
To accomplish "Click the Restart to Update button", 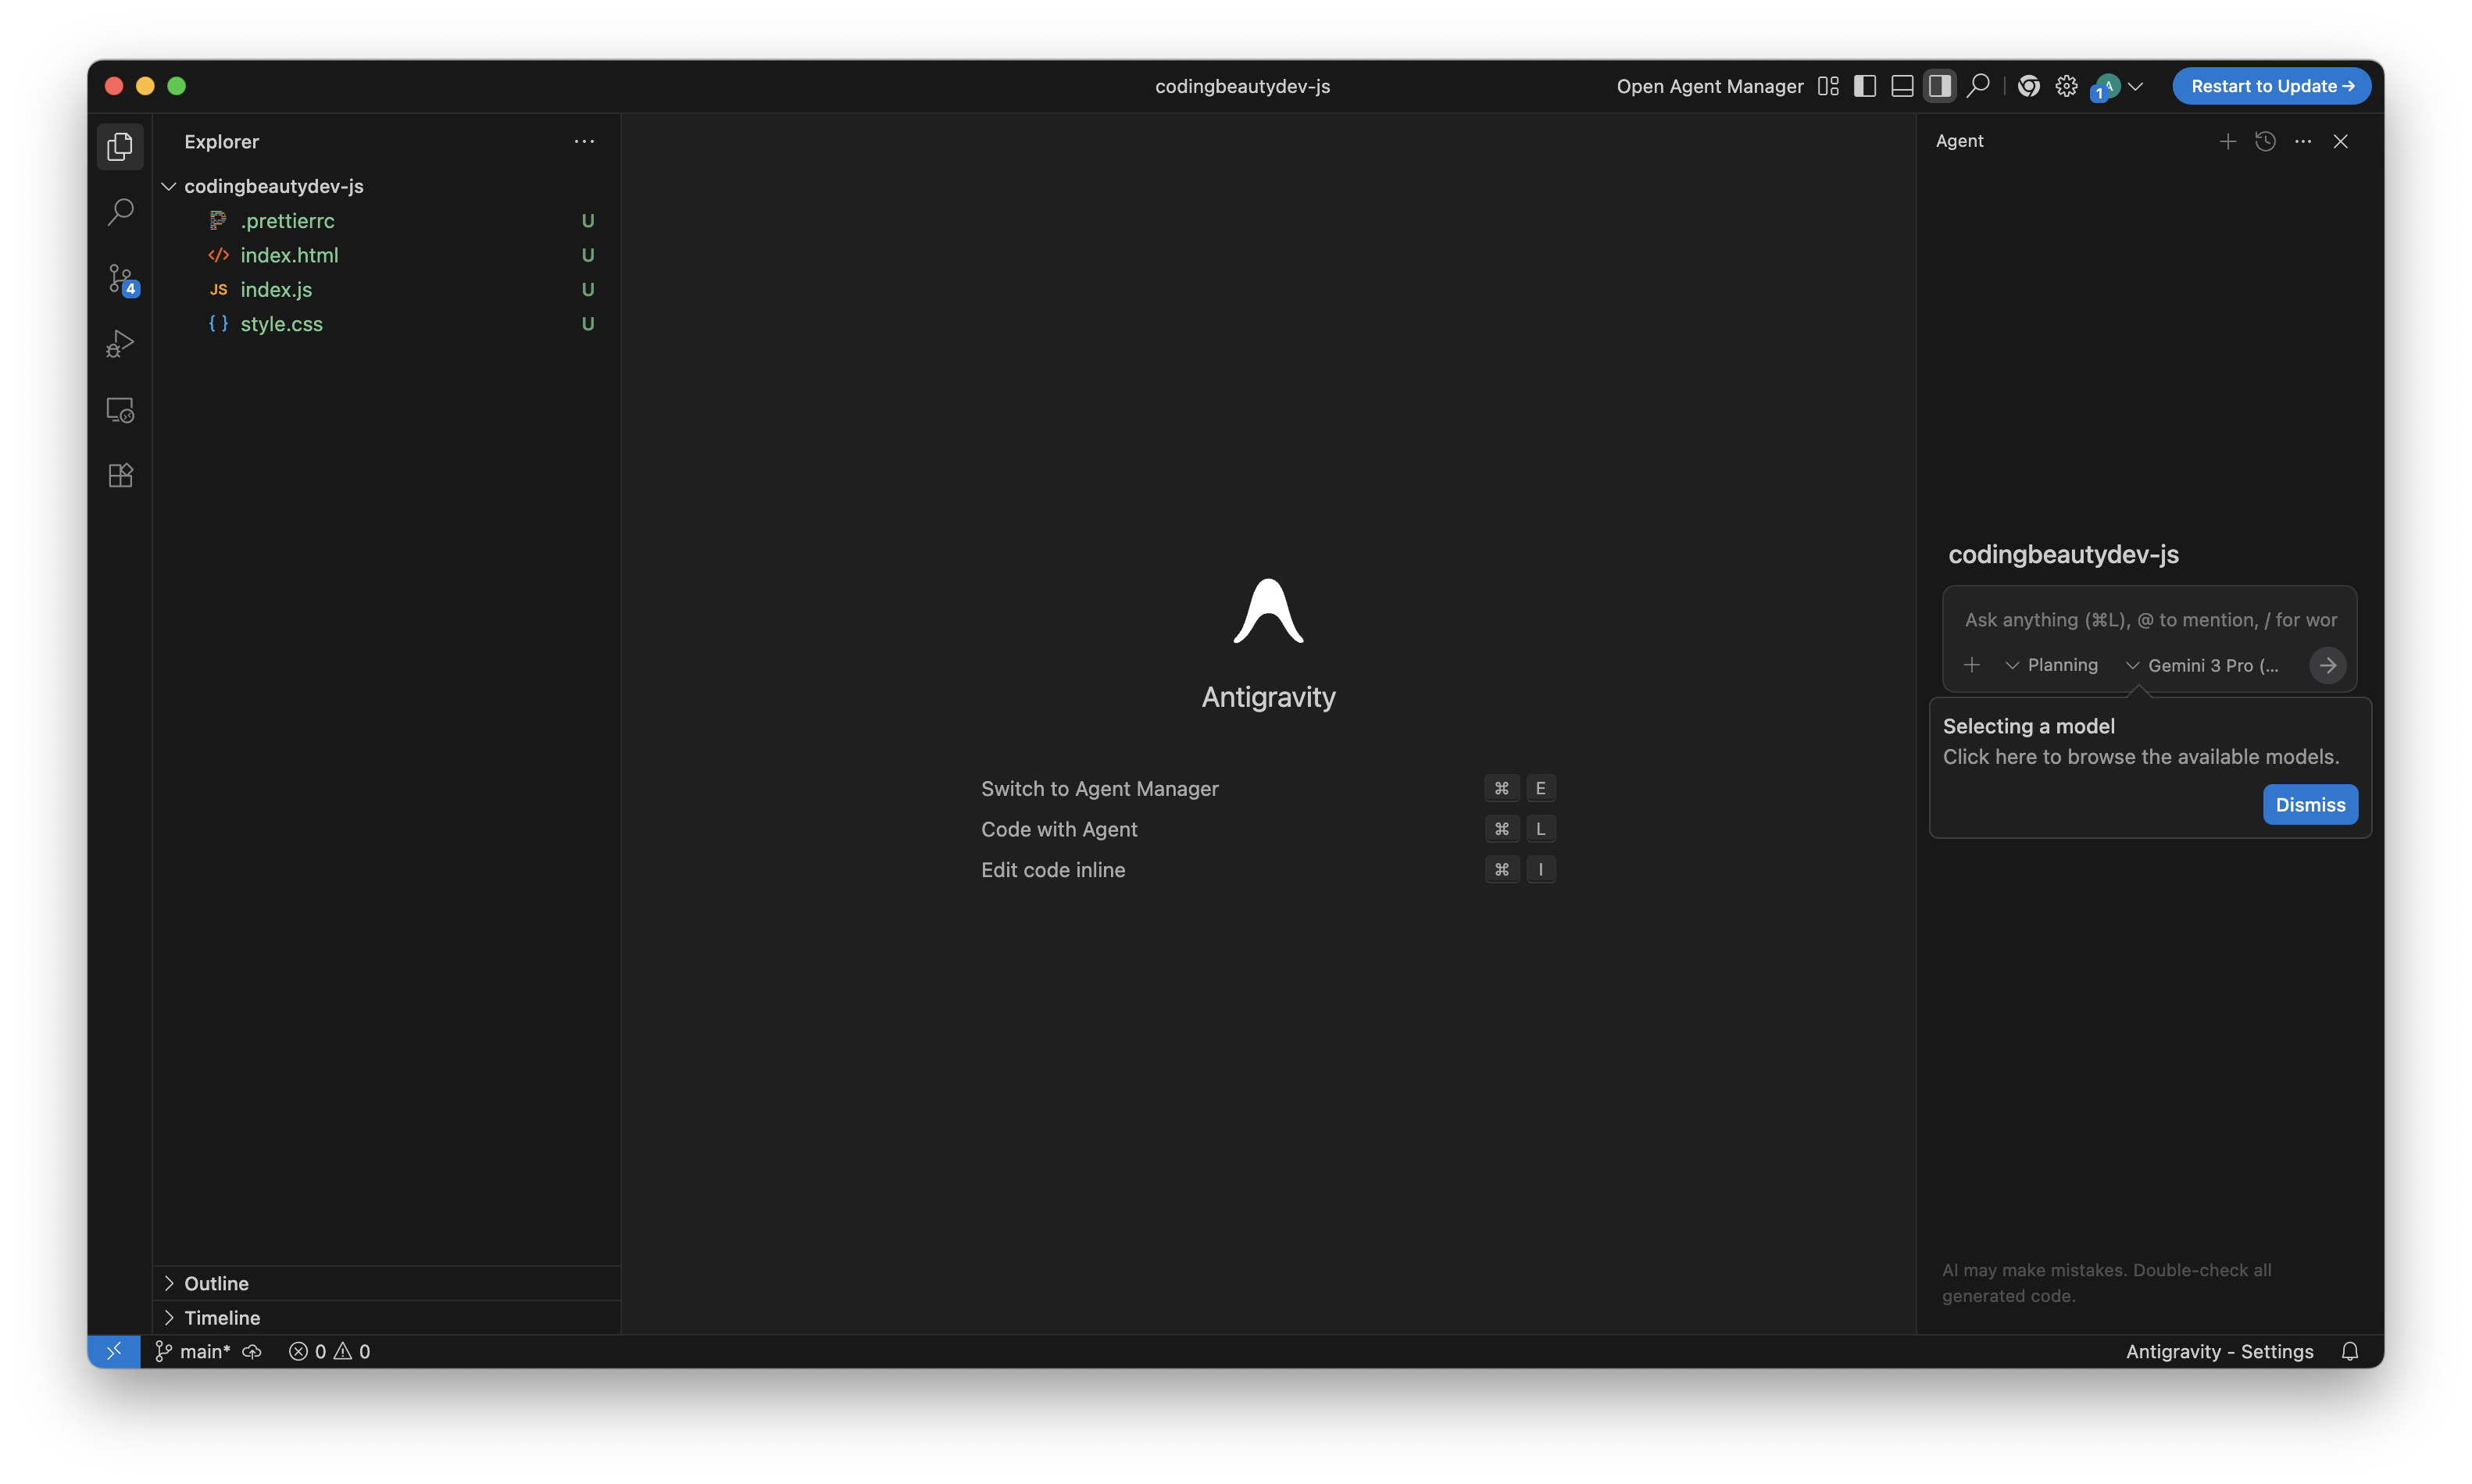I will [x=2271, y=86].
